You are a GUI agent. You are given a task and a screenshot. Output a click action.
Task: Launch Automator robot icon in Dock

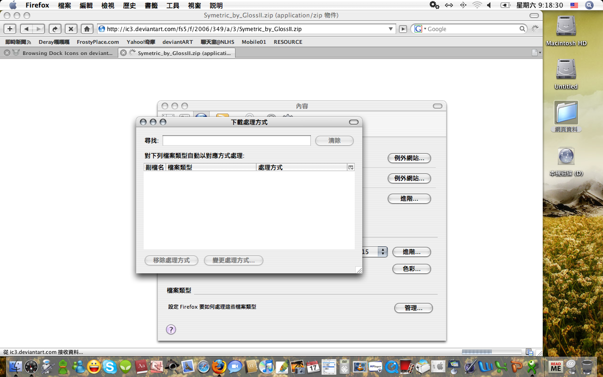tap(47, 367)
